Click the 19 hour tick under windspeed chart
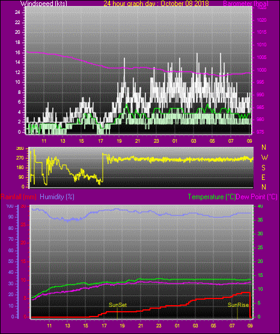The height and width of the screenshot is (334, 280). pos(119,141)
